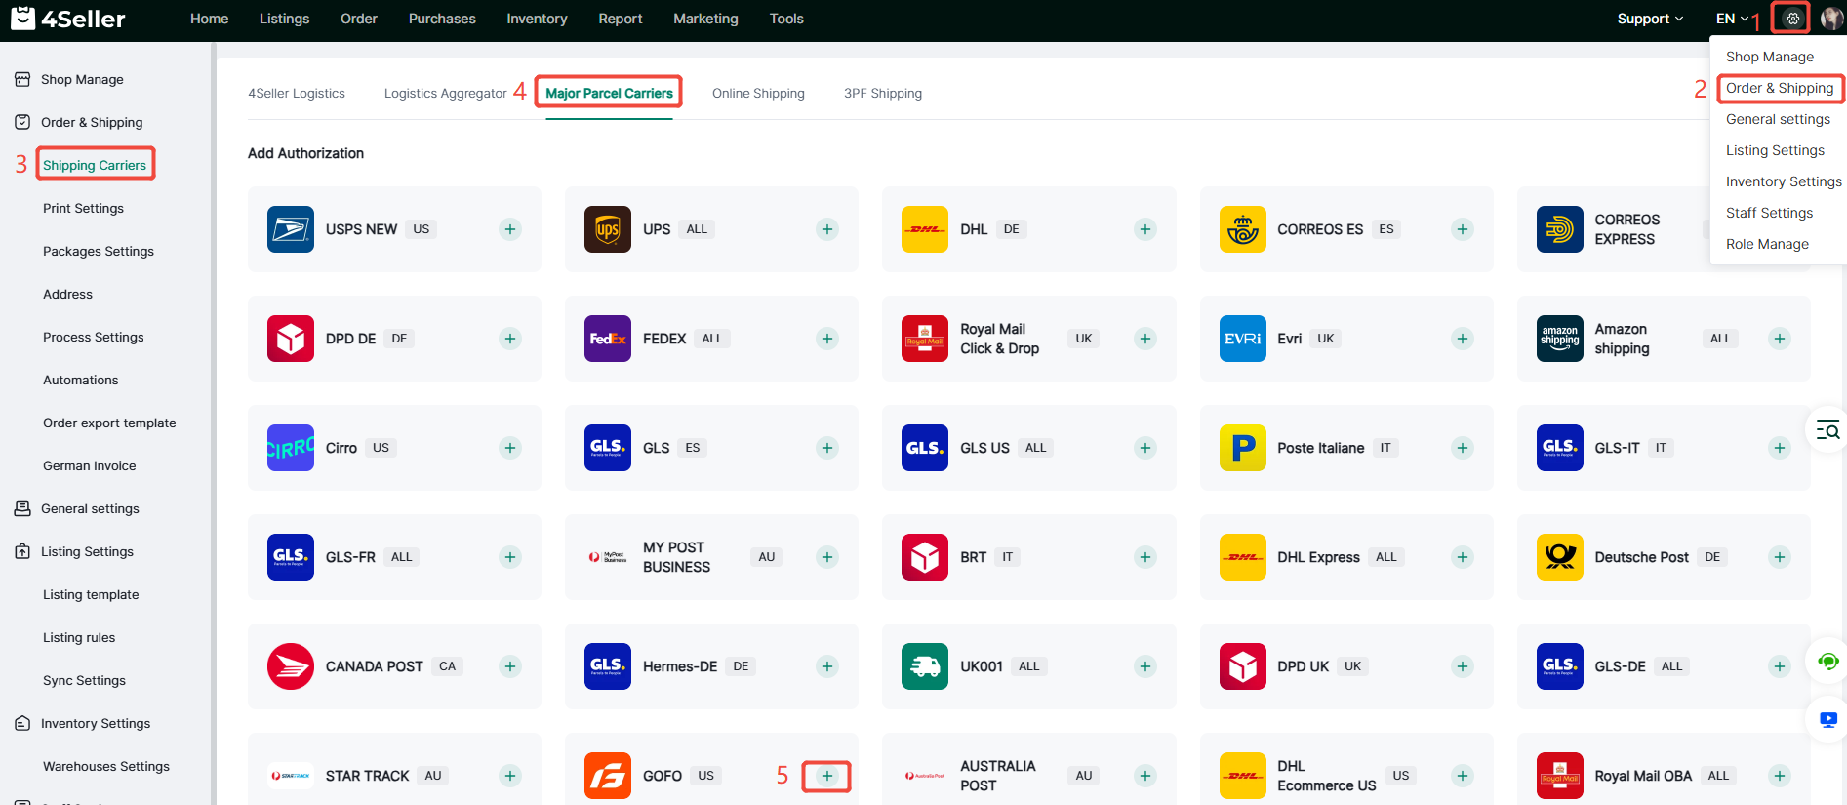The width and height of the screenshot is (1847, 805).
Task: Click plus icon for DHL DE
Action: click(x=1145, y=229)
